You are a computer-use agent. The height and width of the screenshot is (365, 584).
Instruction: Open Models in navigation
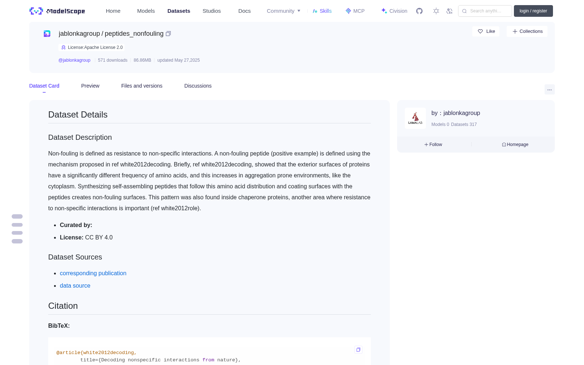(x=146, y=11)
